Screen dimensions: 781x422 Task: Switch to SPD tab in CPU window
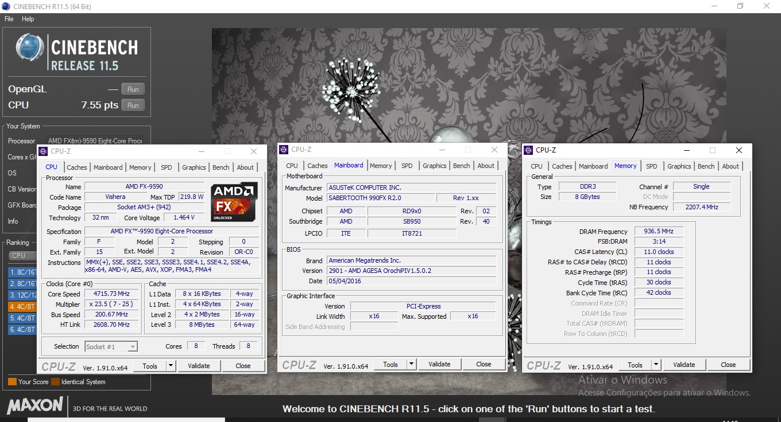166,167
